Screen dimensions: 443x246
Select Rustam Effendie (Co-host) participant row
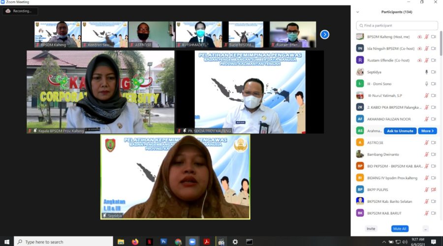(396, 60)
